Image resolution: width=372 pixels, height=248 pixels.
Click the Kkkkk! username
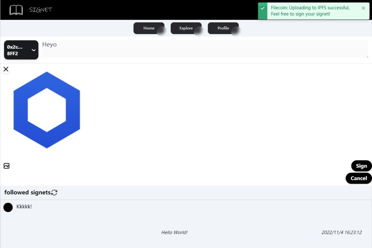[x=24, y=206]
